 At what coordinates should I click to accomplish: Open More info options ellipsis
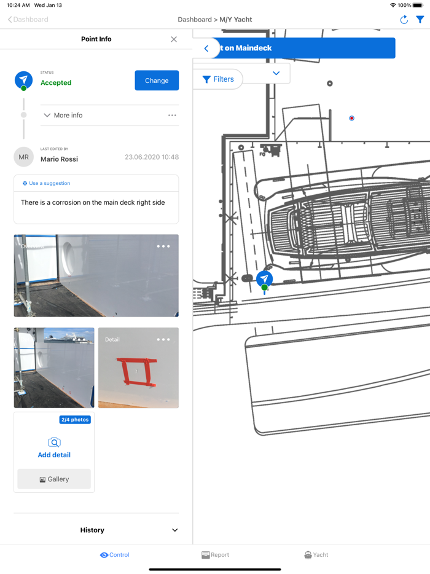(172, 116)
